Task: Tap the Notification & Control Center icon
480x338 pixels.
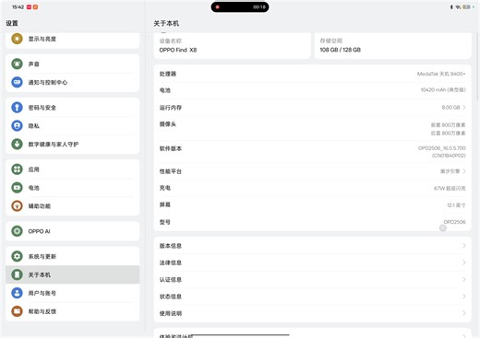Action: 17,82
